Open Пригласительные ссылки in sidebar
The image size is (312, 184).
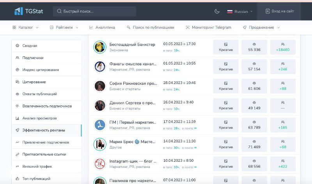[44, 154]
